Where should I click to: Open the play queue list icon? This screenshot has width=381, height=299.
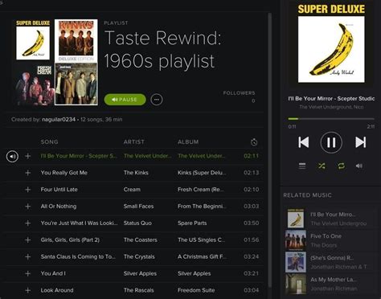tap(302, 166)
